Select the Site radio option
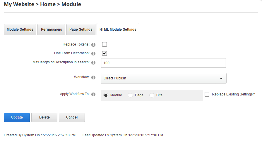262x141 pixels. pos(152,95)
